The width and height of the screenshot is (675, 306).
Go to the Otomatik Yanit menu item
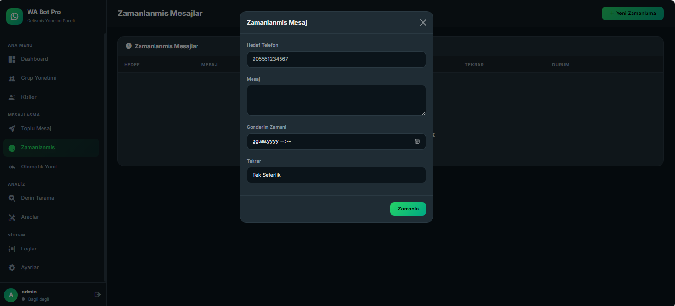click(39, 167)
